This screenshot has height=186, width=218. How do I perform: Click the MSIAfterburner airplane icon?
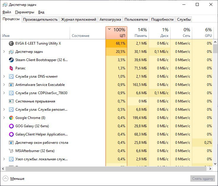11,151
